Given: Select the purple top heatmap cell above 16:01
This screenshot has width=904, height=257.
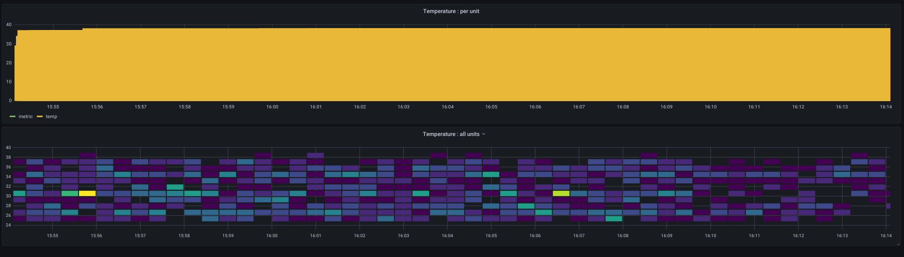Looking at the screenshot, I should pos(316,155).
